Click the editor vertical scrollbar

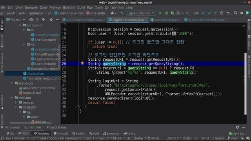pos(246,83)
